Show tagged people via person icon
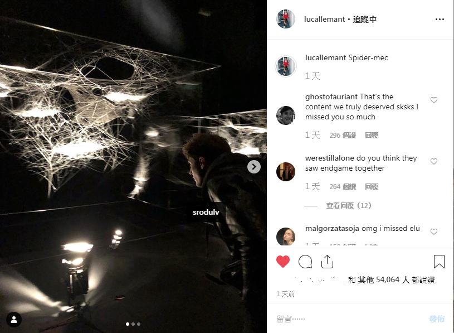 (14, 320)
